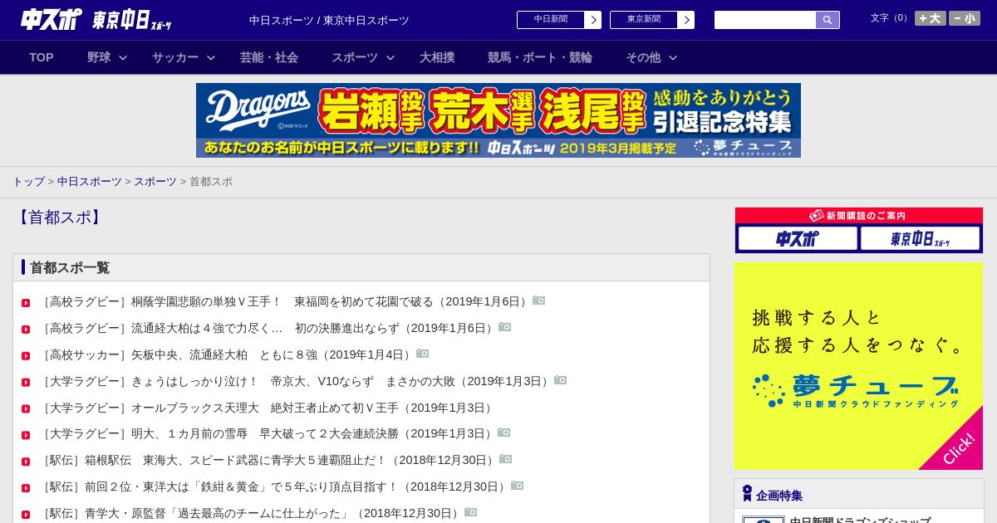997x523 pixels.
Task: Expand the 野球 dropdown chevron
Action: click(123, 57)
